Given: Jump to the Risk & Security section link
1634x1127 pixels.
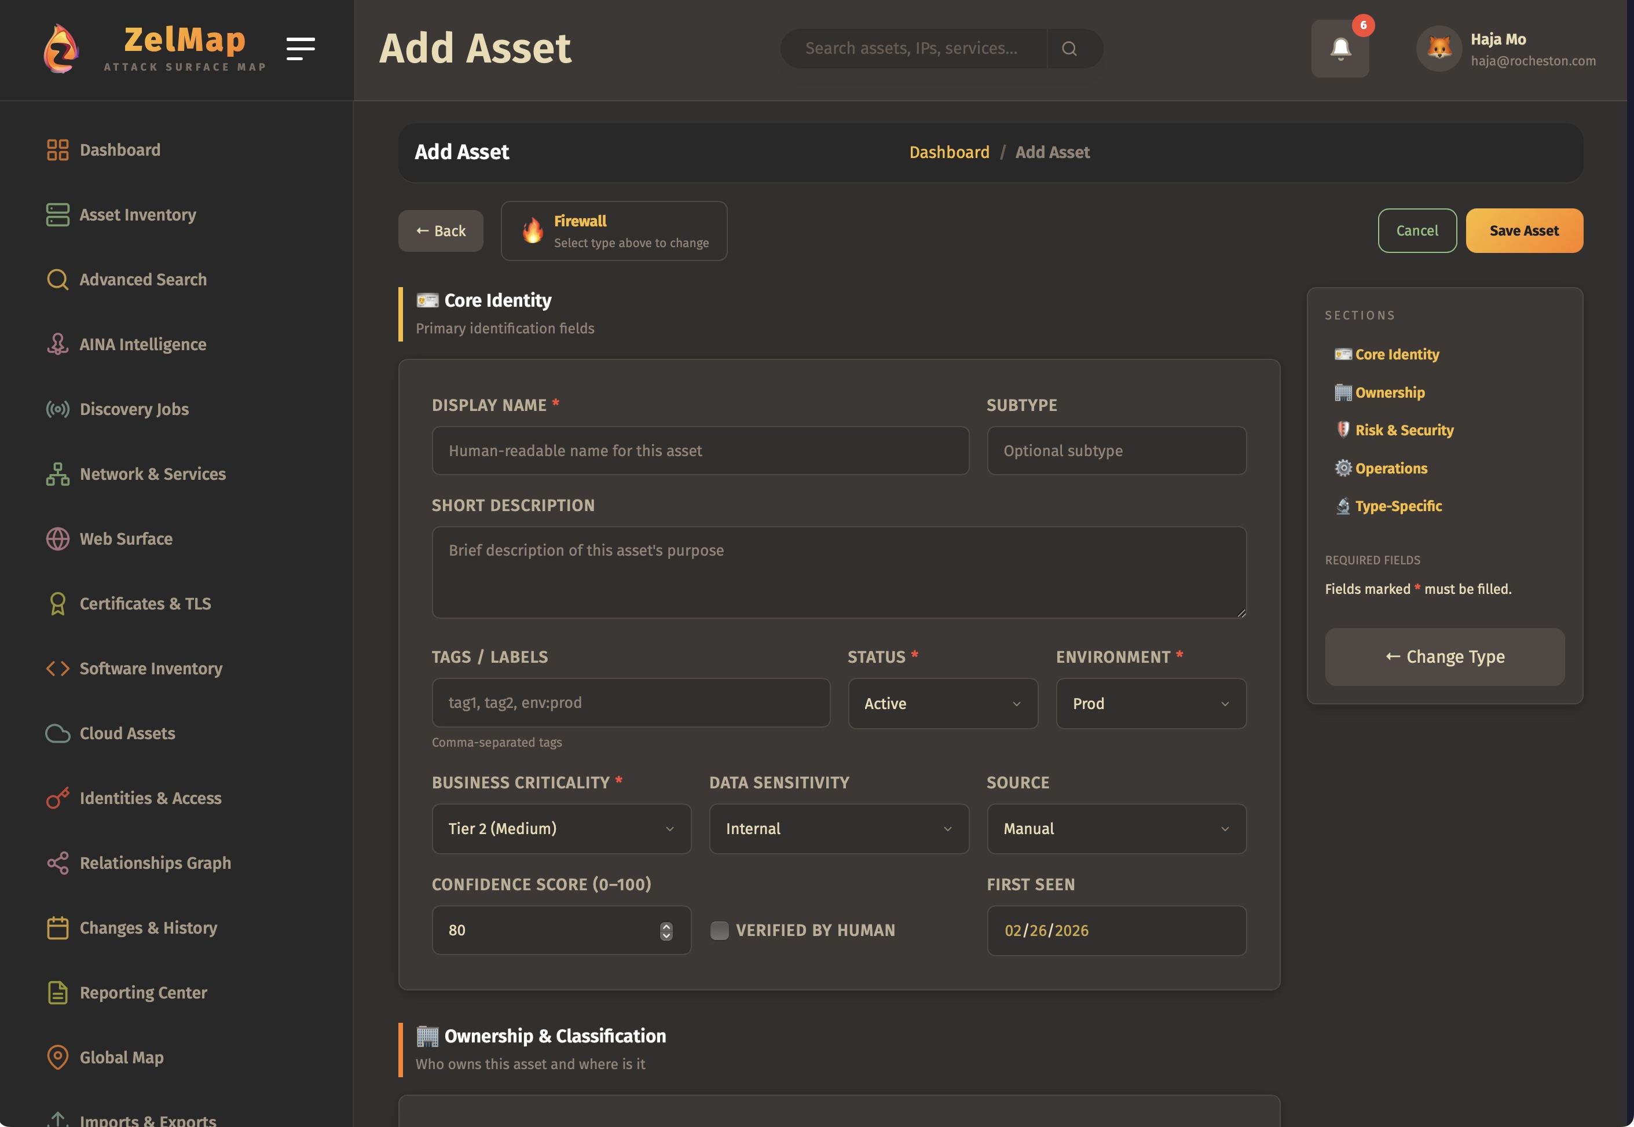Looking at the screenshot, I should point(1404,429).
